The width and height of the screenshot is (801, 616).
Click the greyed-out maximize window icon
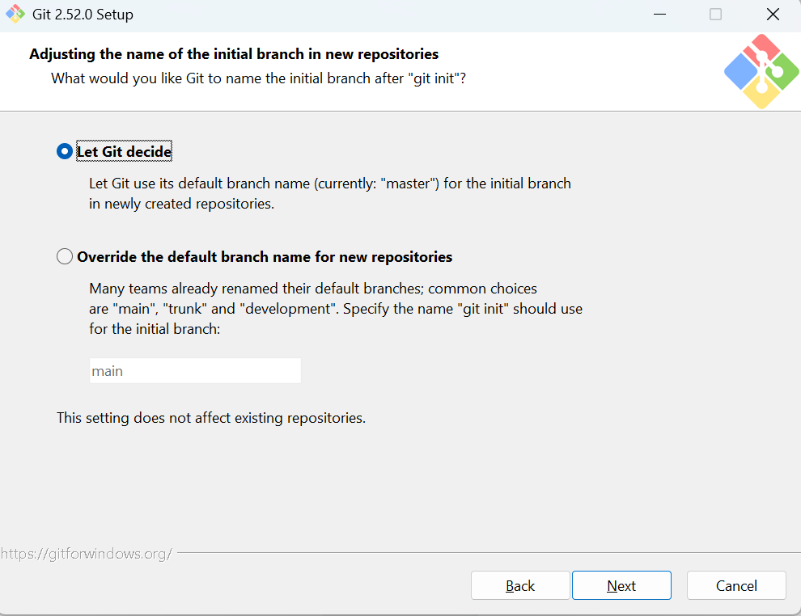point(716,15)
